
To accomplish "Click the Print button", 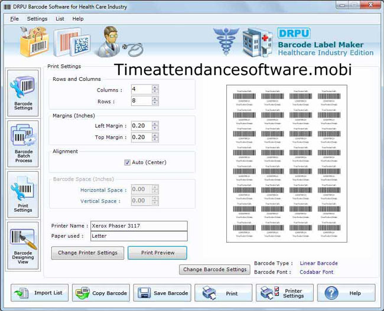I will [223, 293].
